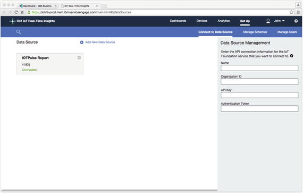Reload the page with browser refresh icon
Screen dimensions: 303x193
click(x=16, y=12)
